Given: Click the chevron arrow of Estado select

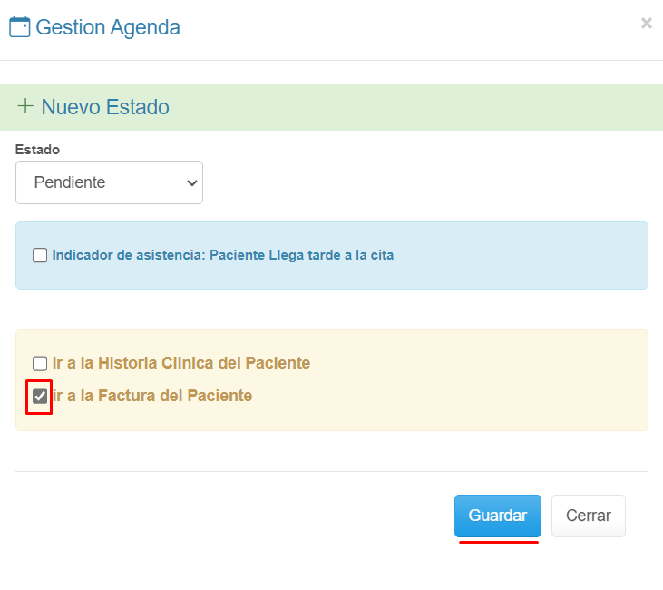Looking at the screenshot, I should click(191, 182).
